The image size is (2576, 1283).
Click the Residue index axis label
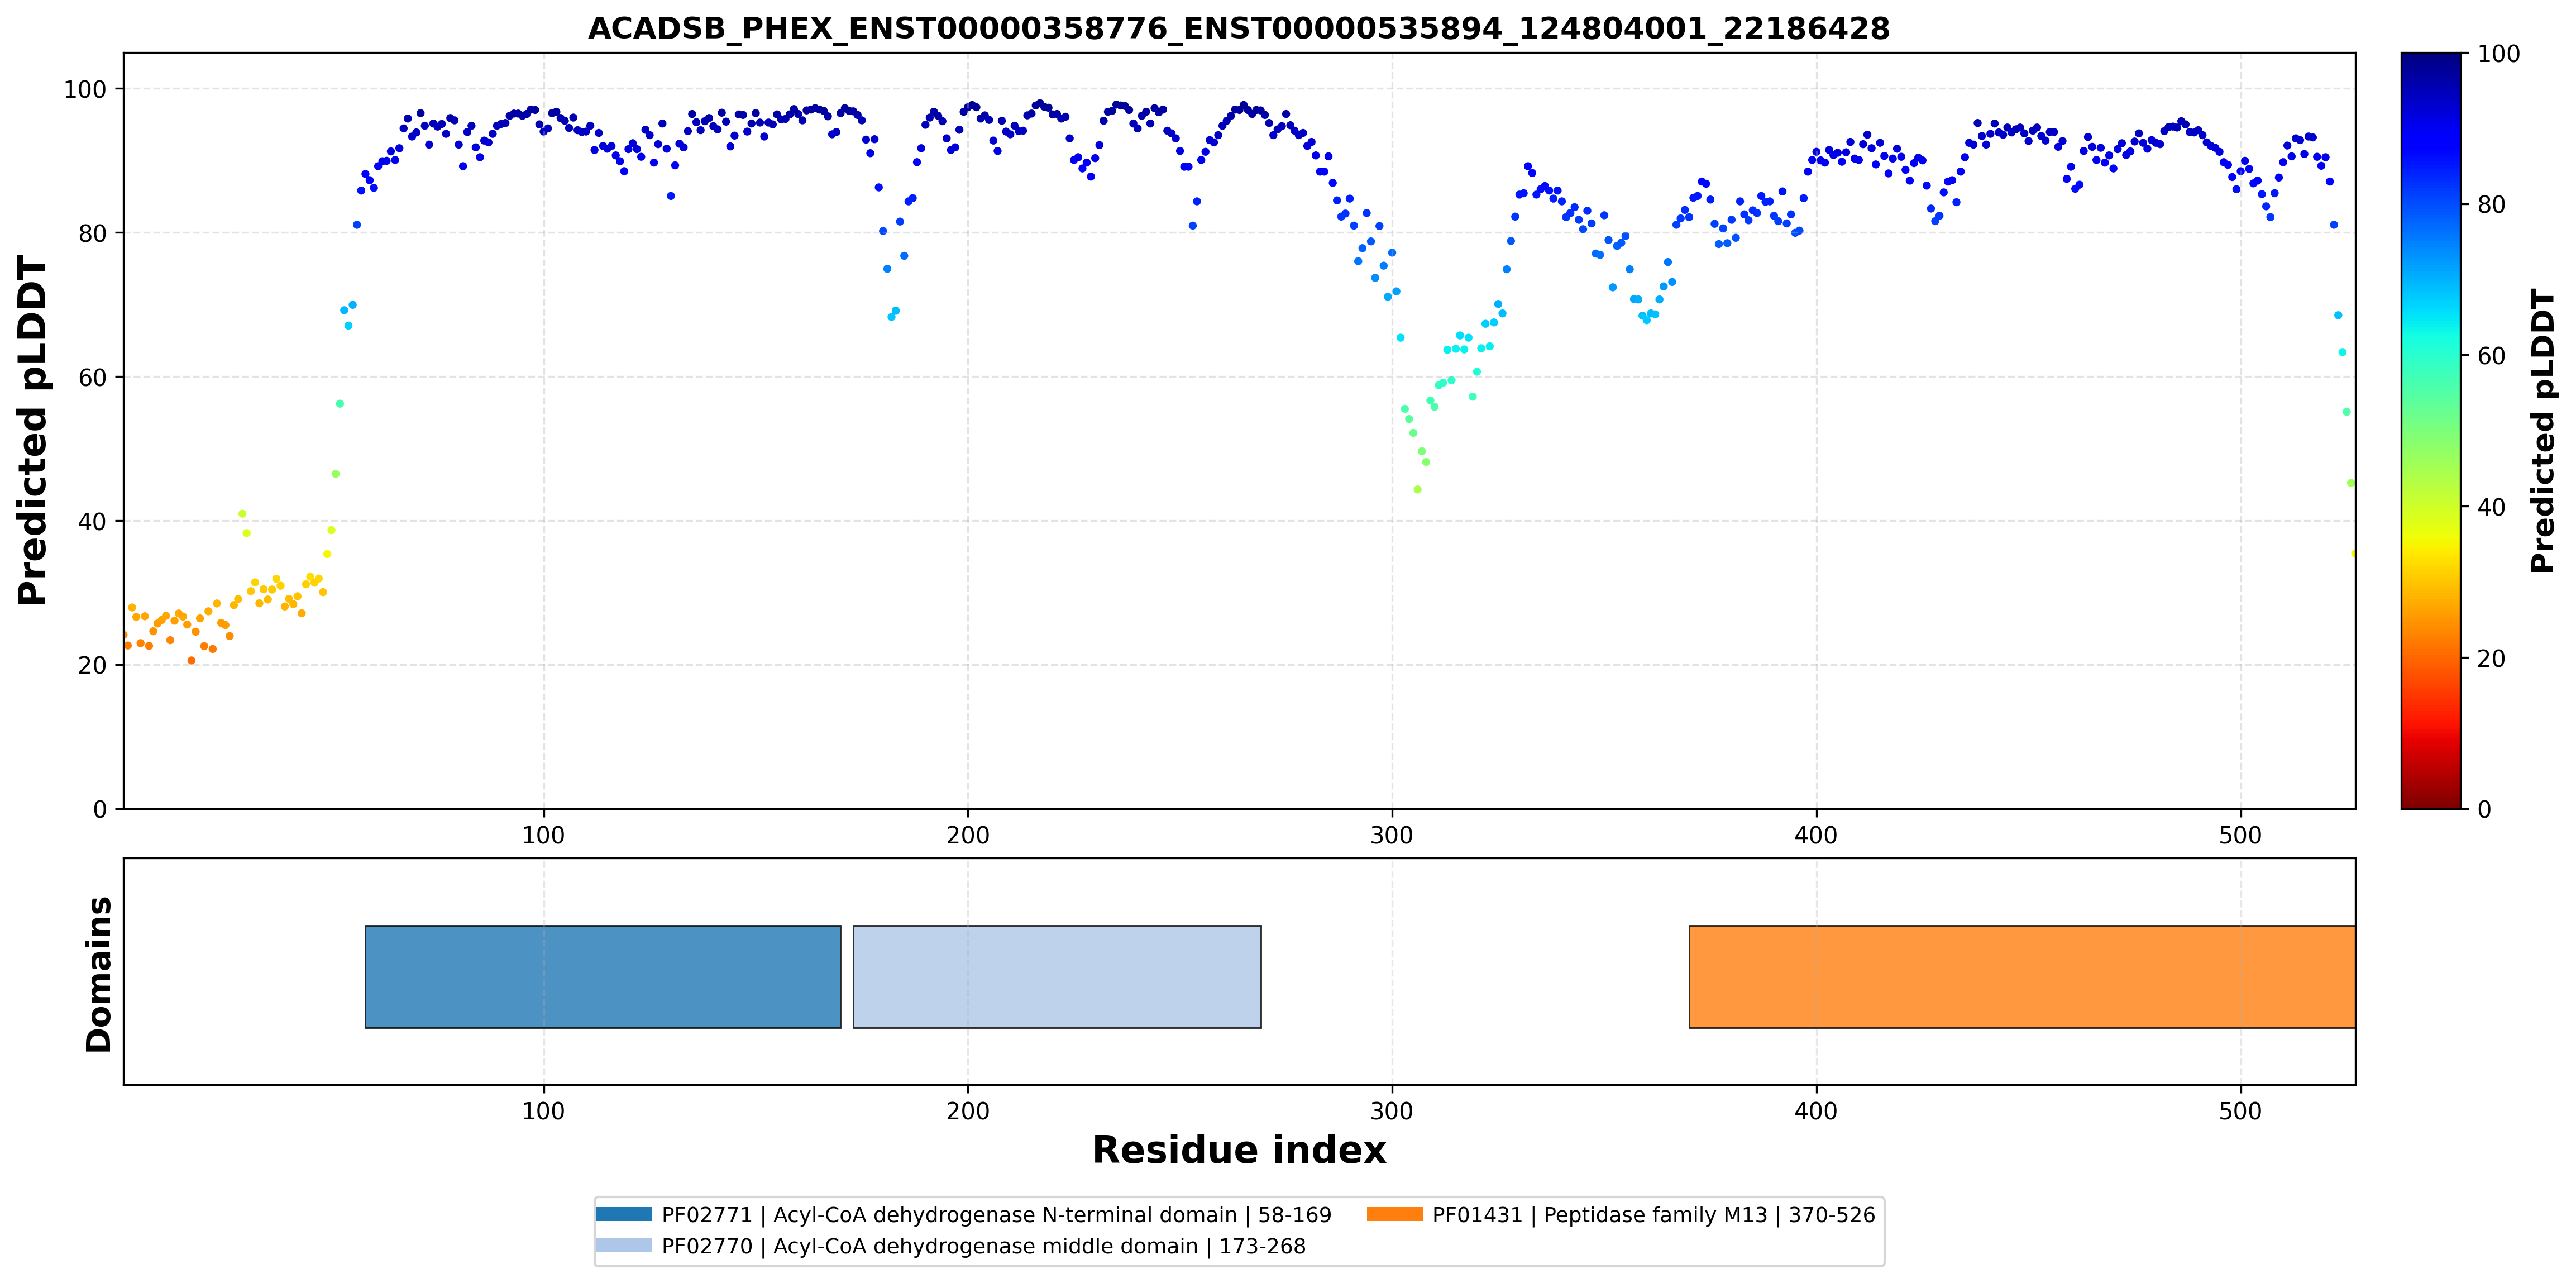[1239, 1150]
